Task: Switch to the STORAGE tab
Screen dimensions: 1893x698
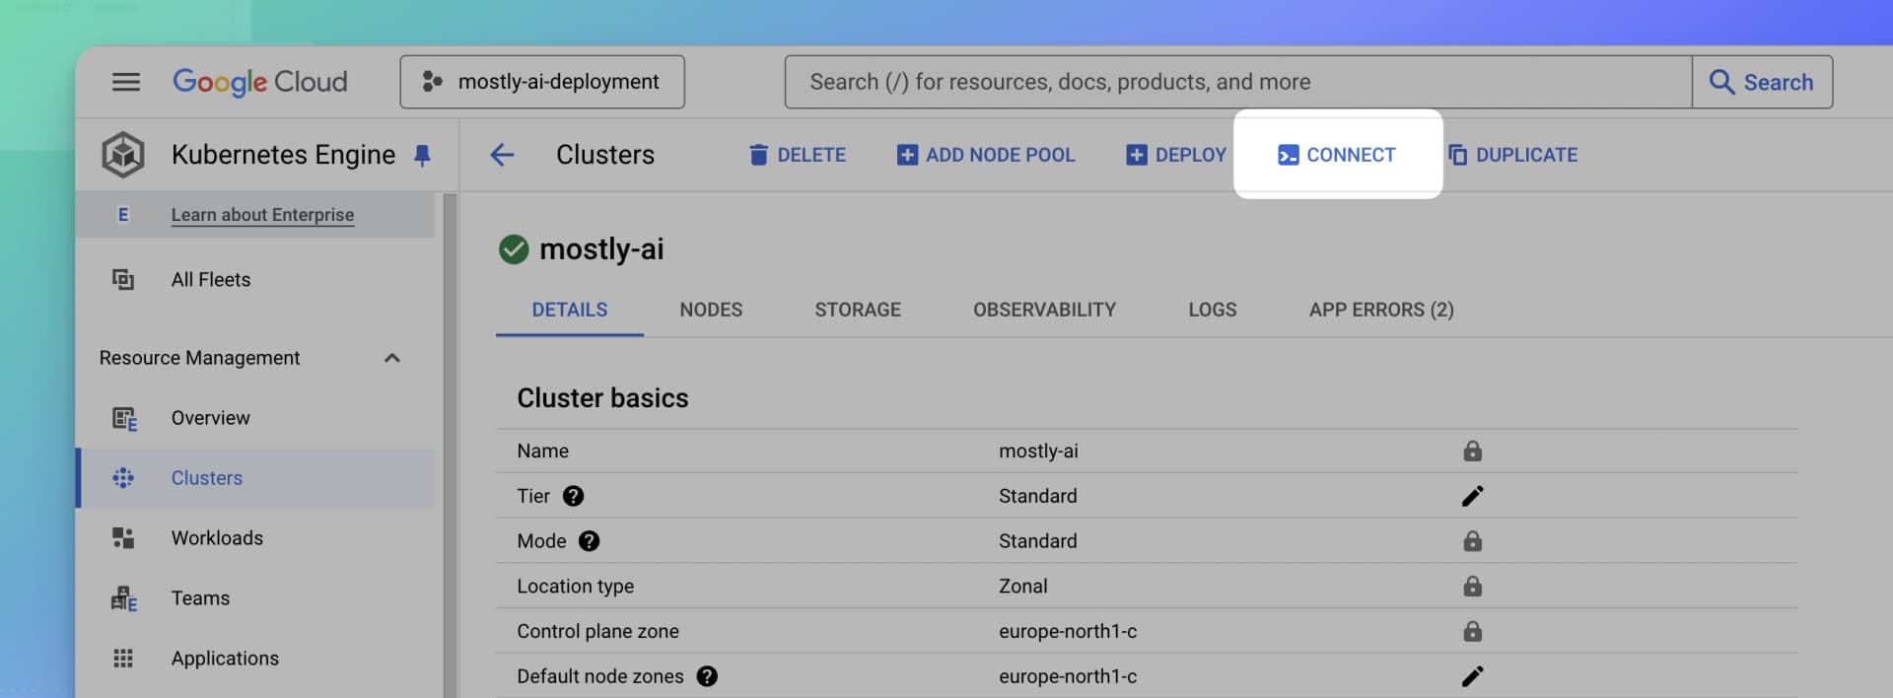Action: [858, 310]
